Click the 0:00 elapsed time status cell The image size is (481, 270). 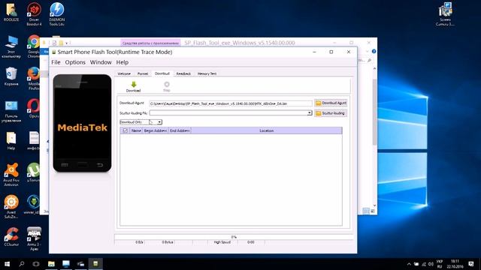pos(251,242)
